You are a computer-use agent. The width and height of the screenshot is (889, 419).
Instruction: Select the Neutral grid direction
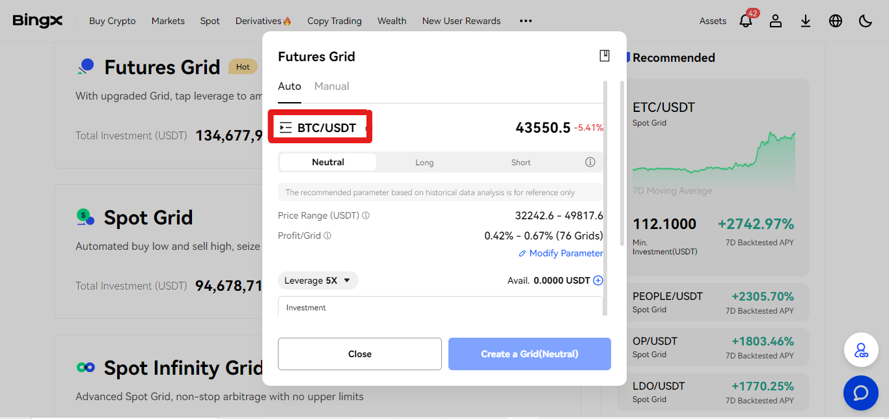pos(328,162)
